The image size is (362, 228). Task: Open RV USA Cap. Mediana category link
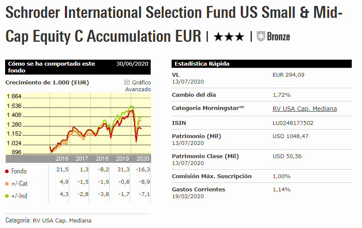tap(304, 109)
